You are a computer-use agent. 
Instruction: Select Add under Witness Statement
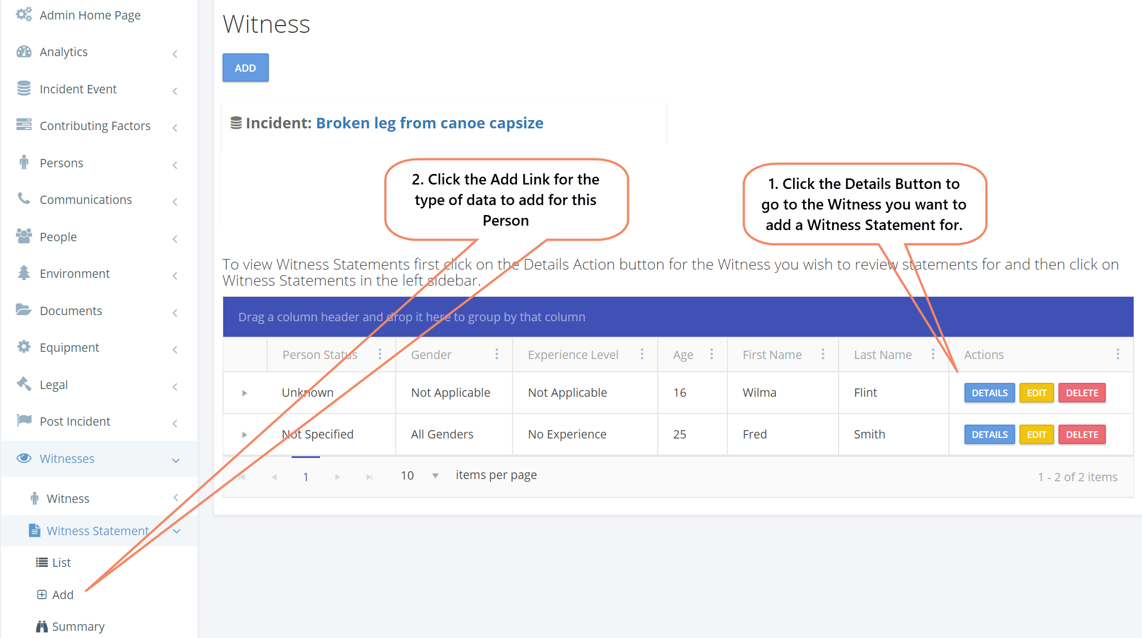click(x=62, y=595)
